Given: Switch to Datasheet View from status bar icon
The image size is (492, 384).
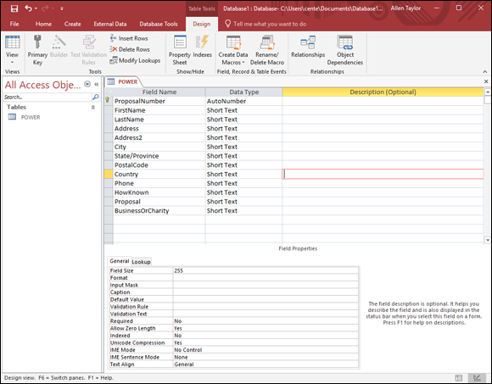Looking at the screenshot, I should tap(459, 378).
